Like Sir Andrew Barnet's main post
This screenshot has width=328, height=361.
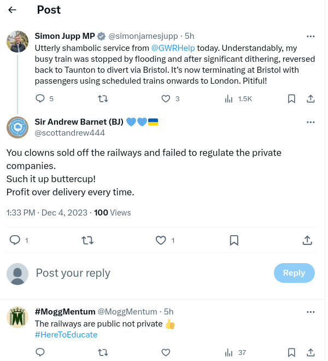pyautogui.click(x=161, y=240)
